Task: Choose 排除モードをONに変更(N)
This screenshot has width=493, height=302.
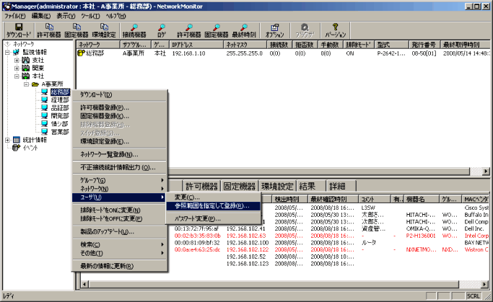Action: coord(120,210)
